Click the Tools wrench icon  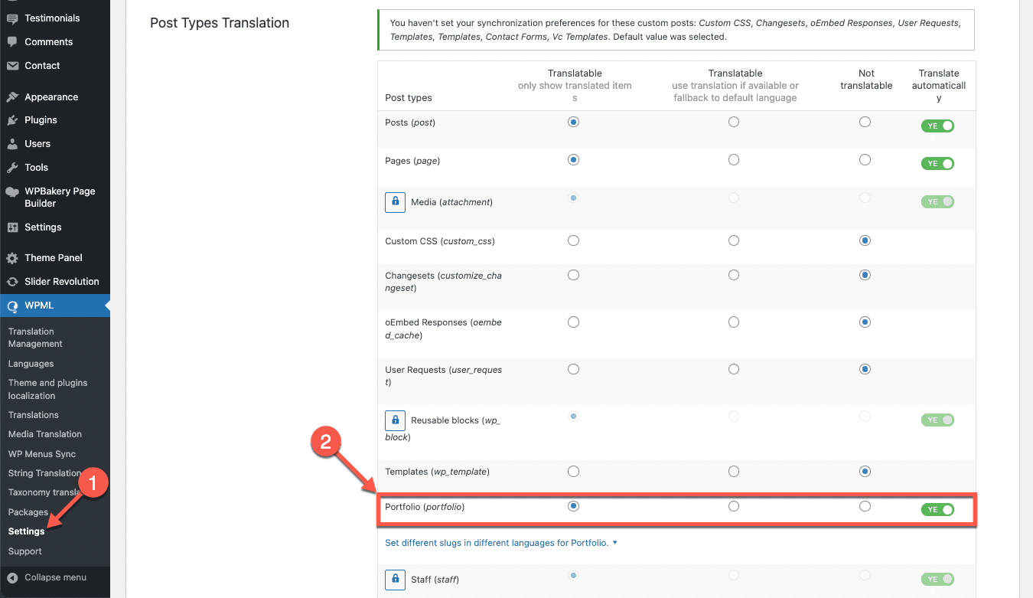[12, 168]
